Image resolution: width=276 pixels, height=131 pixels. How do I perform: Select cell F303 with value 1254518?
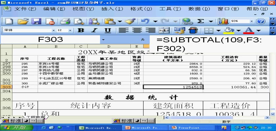pos(173,87)
